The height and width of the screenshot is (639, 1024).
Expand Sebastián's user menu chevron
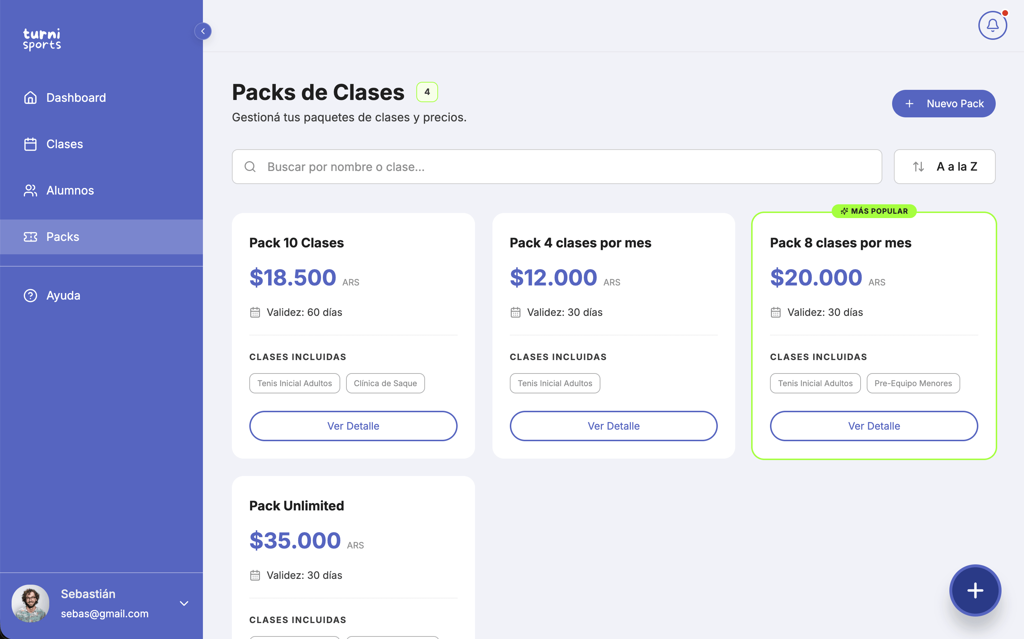(184, 603)
